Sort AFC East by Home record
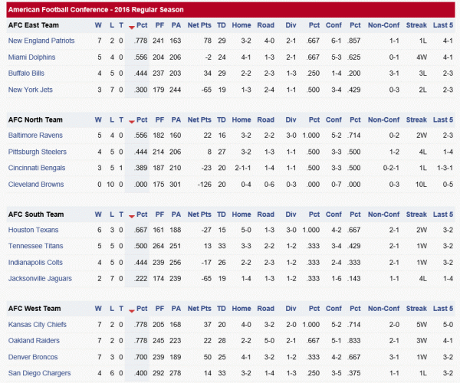The image size is (460, 383). pyautogui.click(x=242, y=25)
